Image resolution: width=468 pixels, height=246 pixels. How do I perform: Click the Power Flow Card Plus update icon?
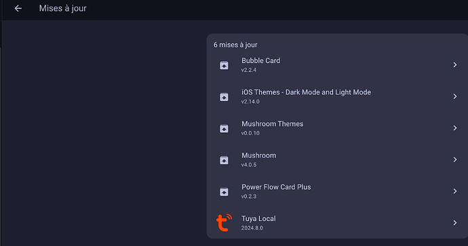click(224, 191)
